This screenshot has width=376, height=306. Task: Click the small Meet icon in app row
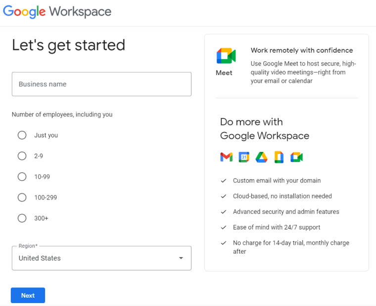(297, 157)
